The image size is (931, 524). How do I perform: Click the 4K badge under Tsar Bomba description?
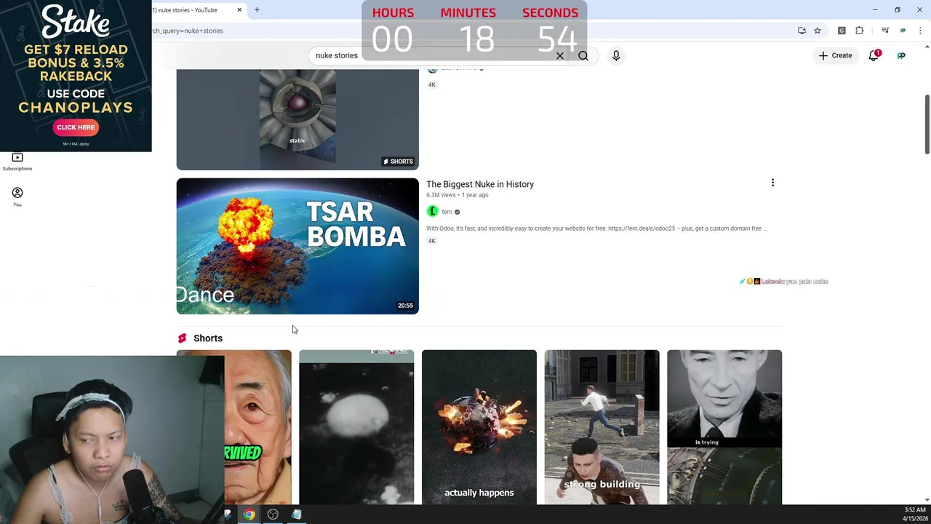(432, 241)
